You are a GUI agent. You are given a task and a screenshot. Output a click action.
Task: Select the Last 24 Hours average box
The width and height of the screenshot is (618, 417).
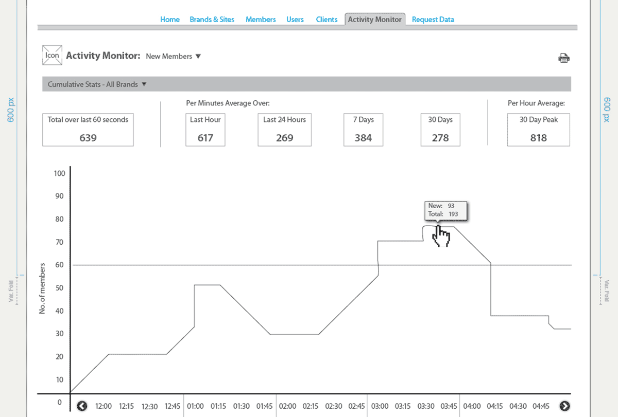coord(284,130)
